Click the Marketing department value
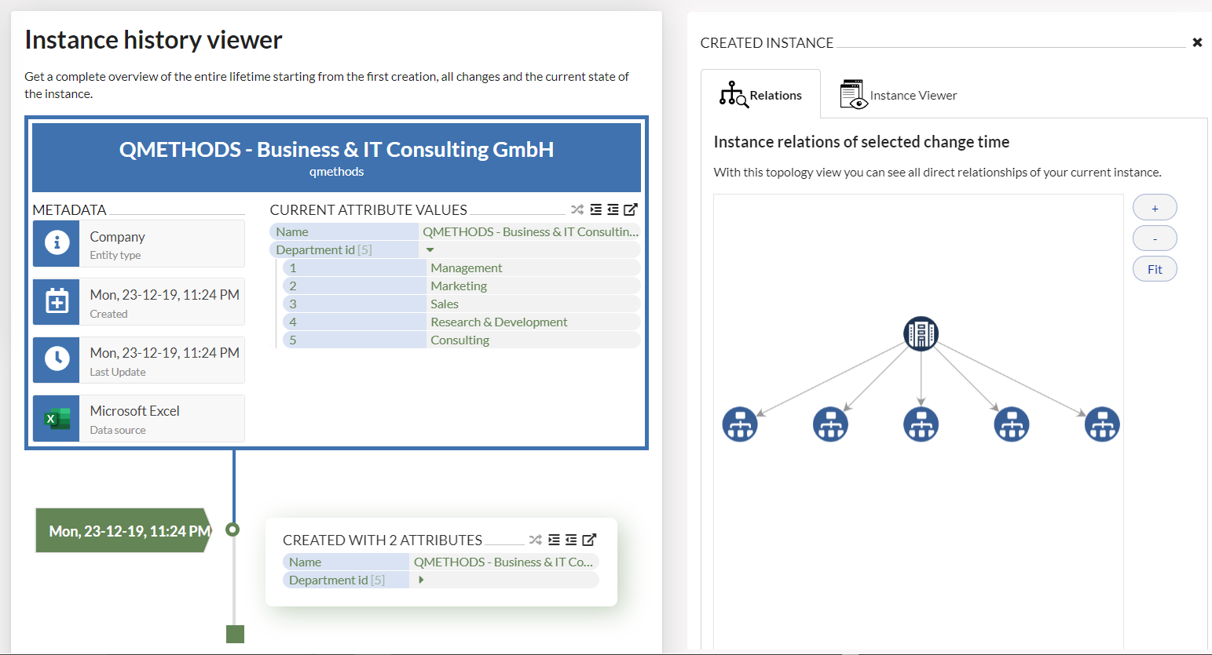1212x655 pixels. click(x=459, y=286)
